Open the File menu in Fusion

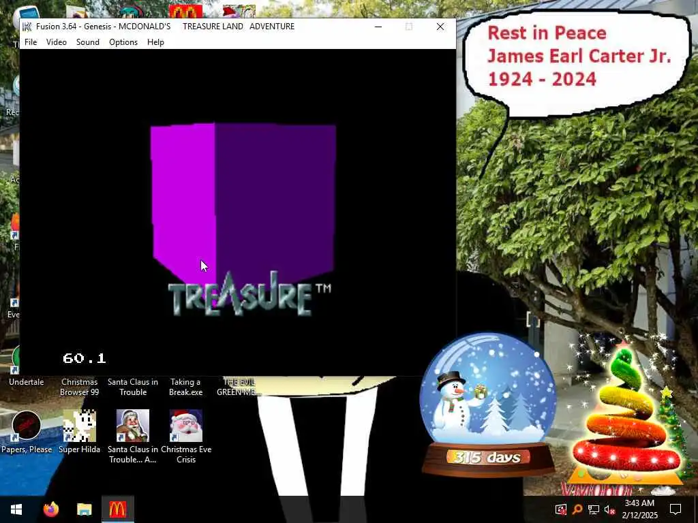tap(31, 42)
